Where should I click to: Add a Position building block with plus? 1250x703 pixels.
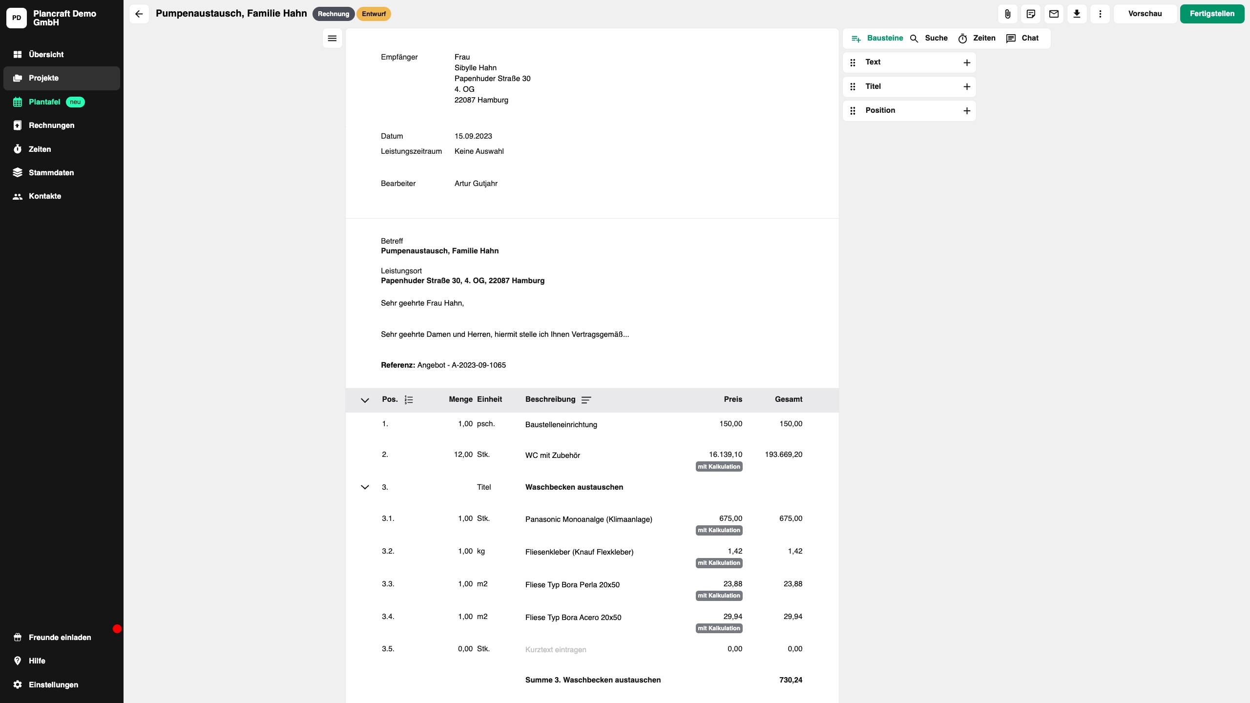[966, 111]
